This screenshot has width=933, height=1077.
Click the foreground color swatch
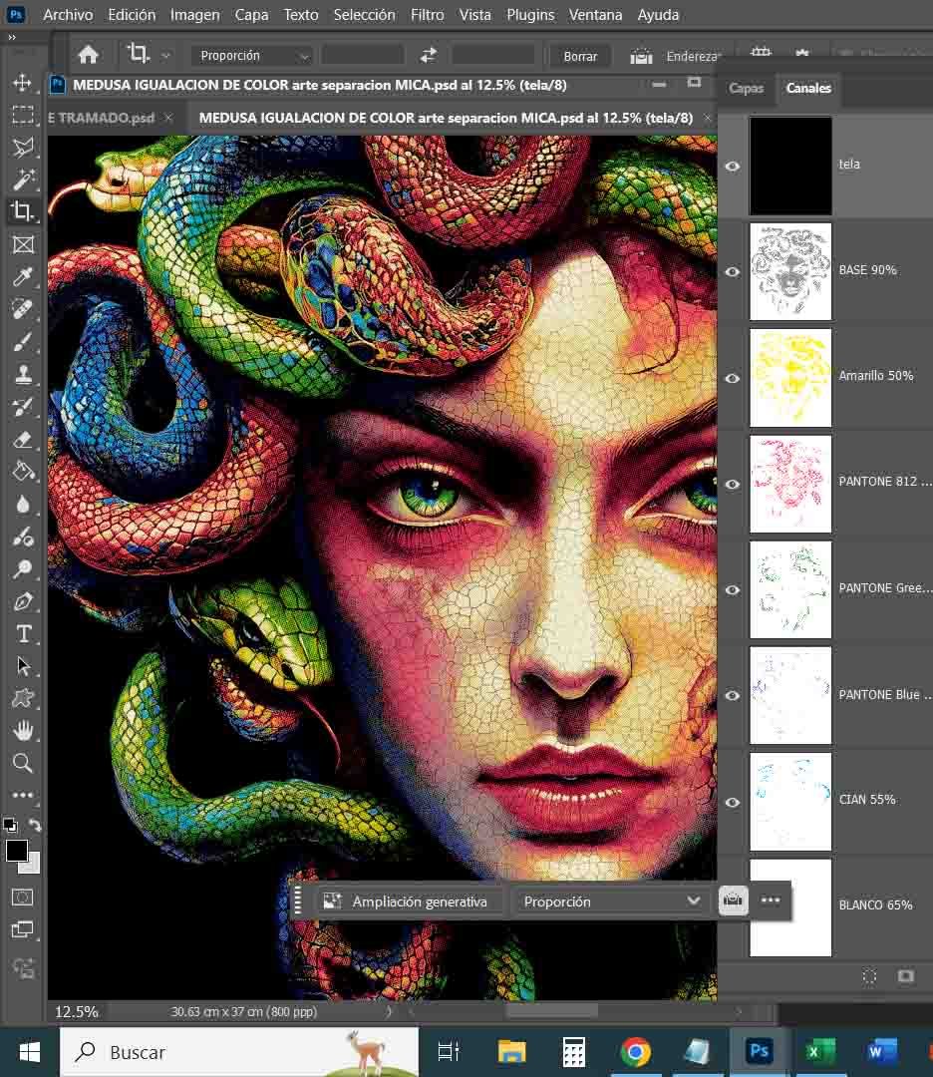(17, 851)
